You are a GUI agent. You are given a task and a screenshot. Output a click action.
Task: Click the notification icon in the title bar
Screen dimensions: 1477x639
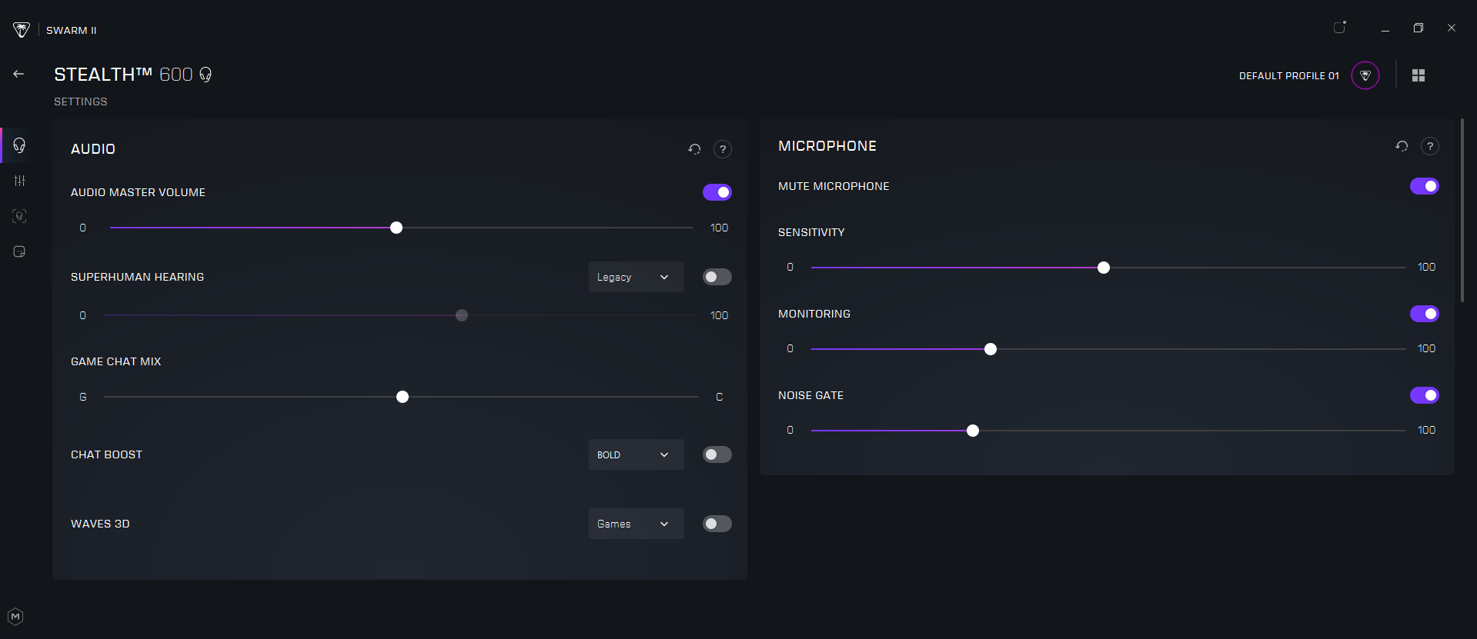[1340, 28]
